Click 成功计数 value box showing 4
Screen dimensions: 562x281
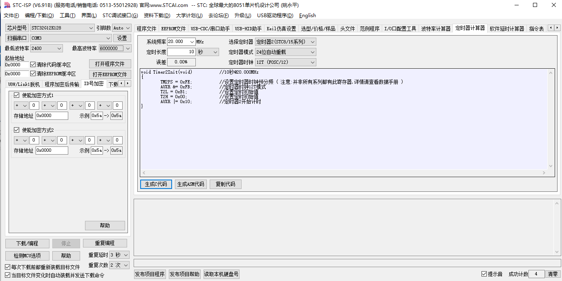537,274
